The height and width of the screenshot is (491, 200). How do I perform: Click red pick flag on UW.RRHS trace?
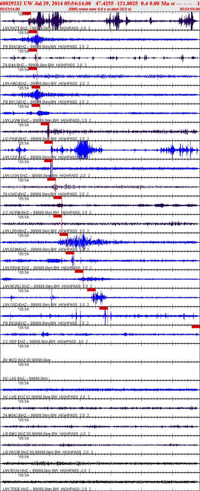(70, 253)
